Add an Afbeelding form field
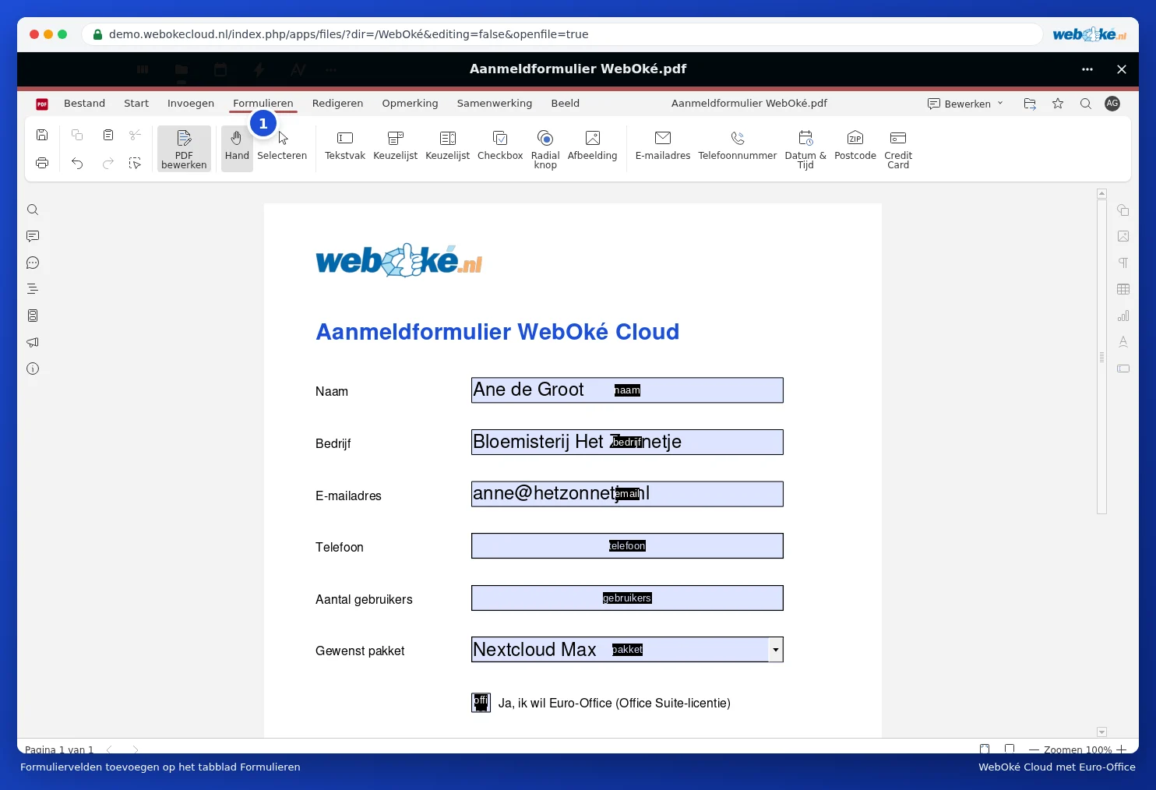The height and width of the screenshot is (790, 1156). pyautogui.click(x=592, y=147)
